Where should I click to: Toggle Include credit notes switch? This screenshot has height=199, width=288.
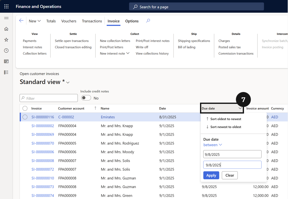click(x=86, y=98)
